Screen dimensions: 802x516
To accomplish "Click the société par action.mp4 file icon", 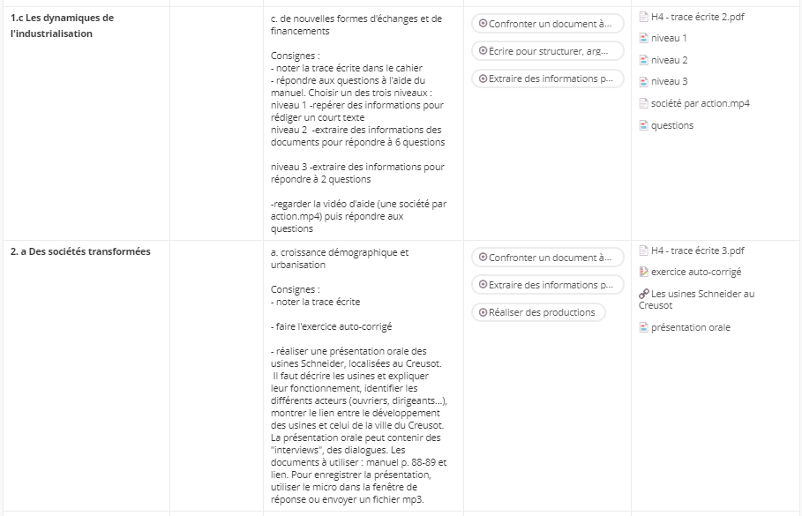I will click(643, 103).
